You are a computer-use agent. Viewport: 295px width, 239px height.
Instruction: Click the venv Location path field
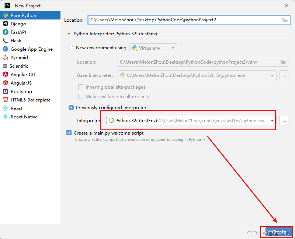pos(203,62)
